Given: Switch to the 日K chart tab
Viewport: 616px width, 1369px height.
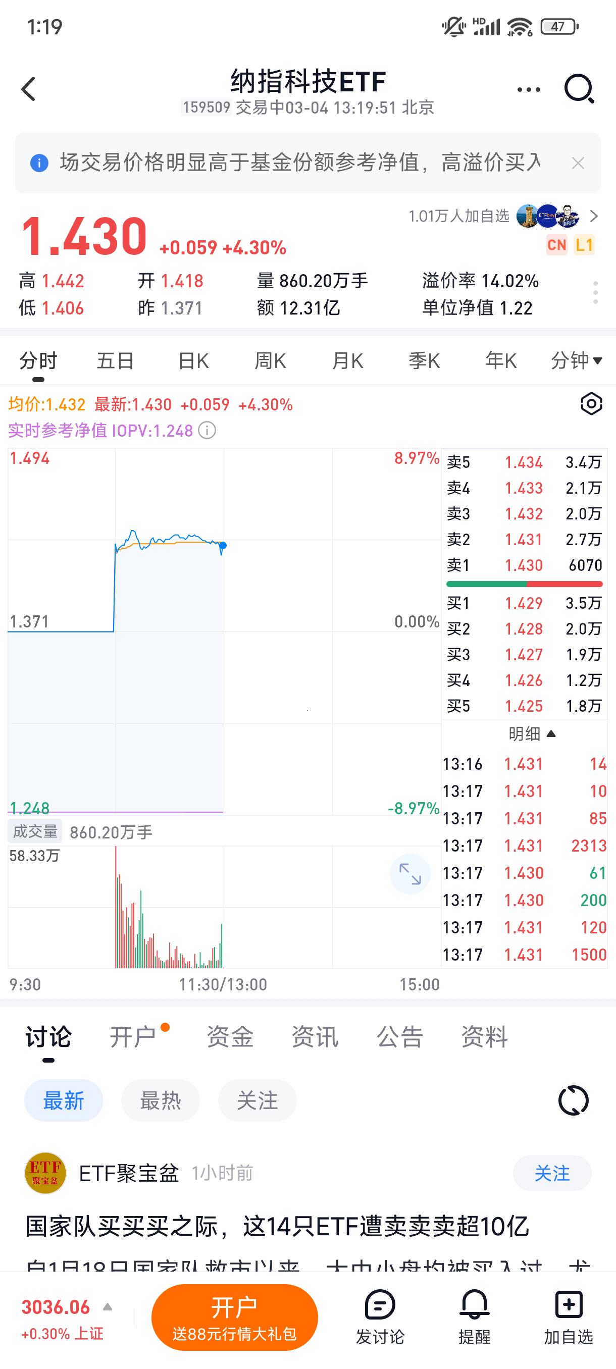Looking at the screenshot, I should point(193,361).
